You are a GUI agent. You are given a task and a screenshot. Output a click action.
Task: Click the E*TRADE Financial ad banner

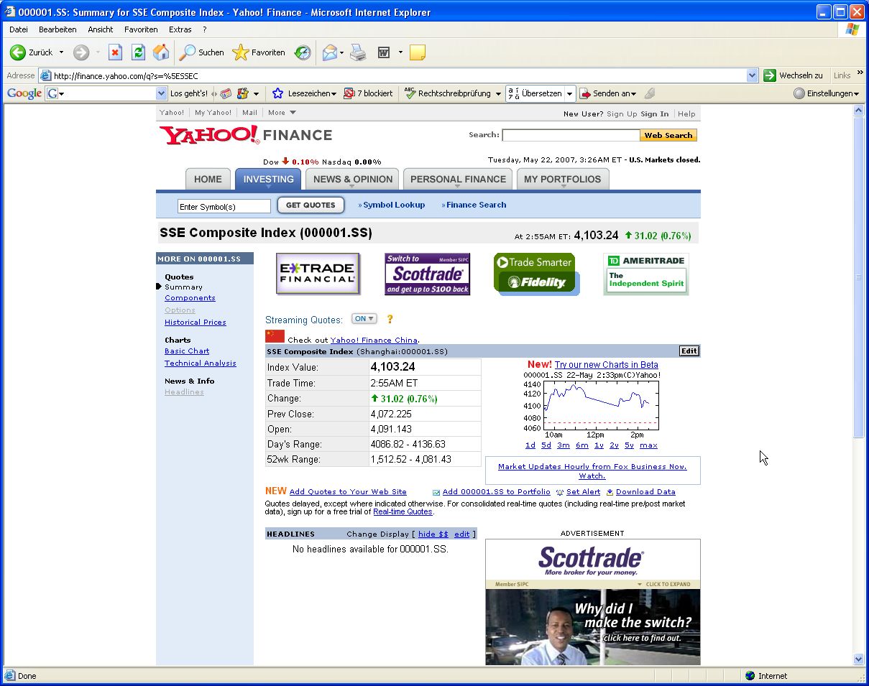point(318,274)
